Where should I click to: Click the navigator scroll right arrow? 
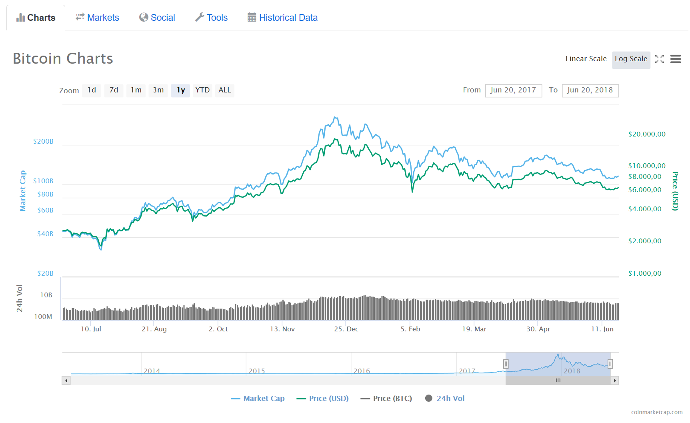point(615,381)
